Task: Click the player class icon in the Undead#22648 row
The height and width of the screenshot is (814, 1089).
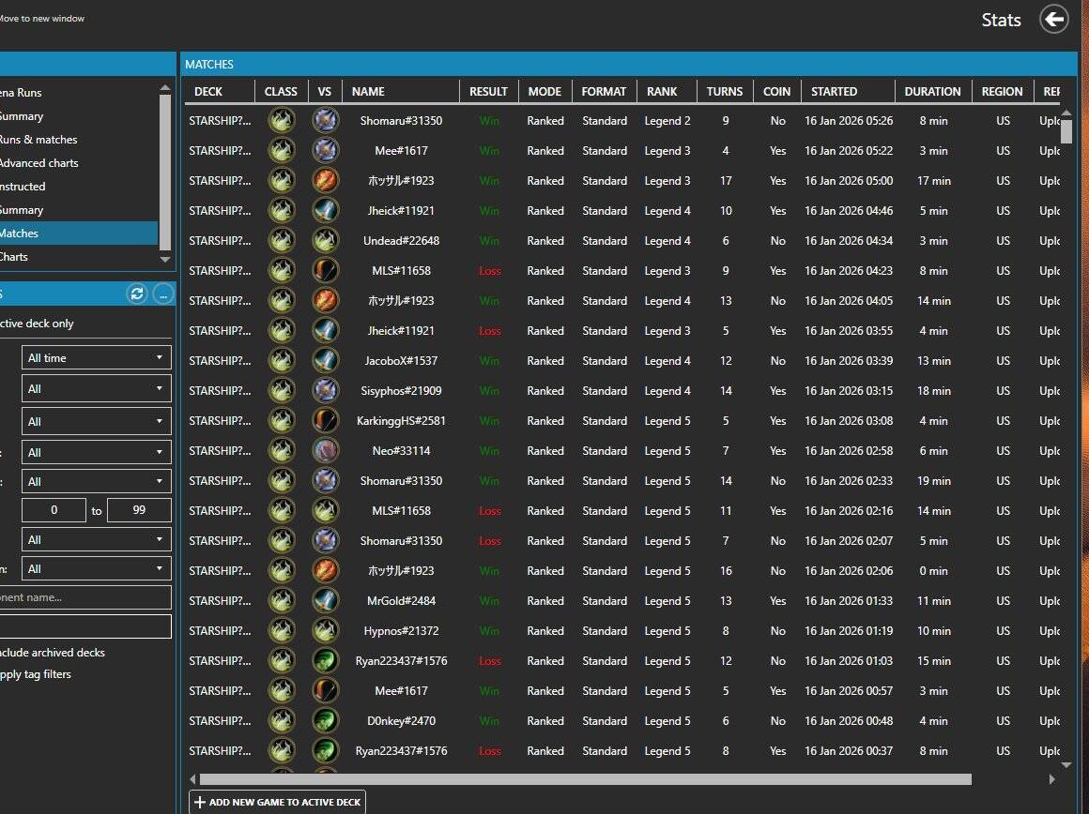Action: tap(281, 241)
